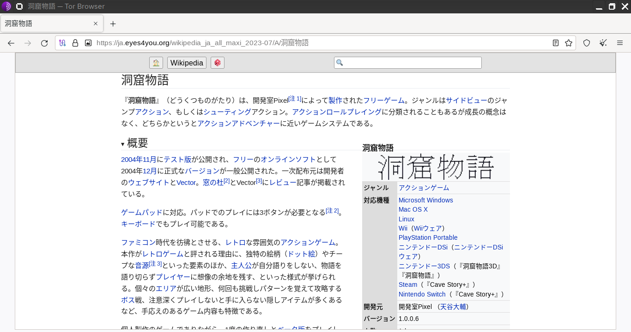The image size is (631, 332).
Task: Select the 洞窟物語 browser tab
Action: click(x=52, y=24)
